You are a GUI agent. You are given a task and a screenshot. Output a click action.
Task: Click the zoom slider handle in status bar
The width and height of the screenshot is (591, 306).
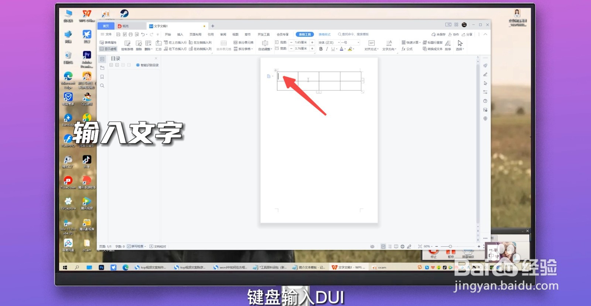[450, 246]
